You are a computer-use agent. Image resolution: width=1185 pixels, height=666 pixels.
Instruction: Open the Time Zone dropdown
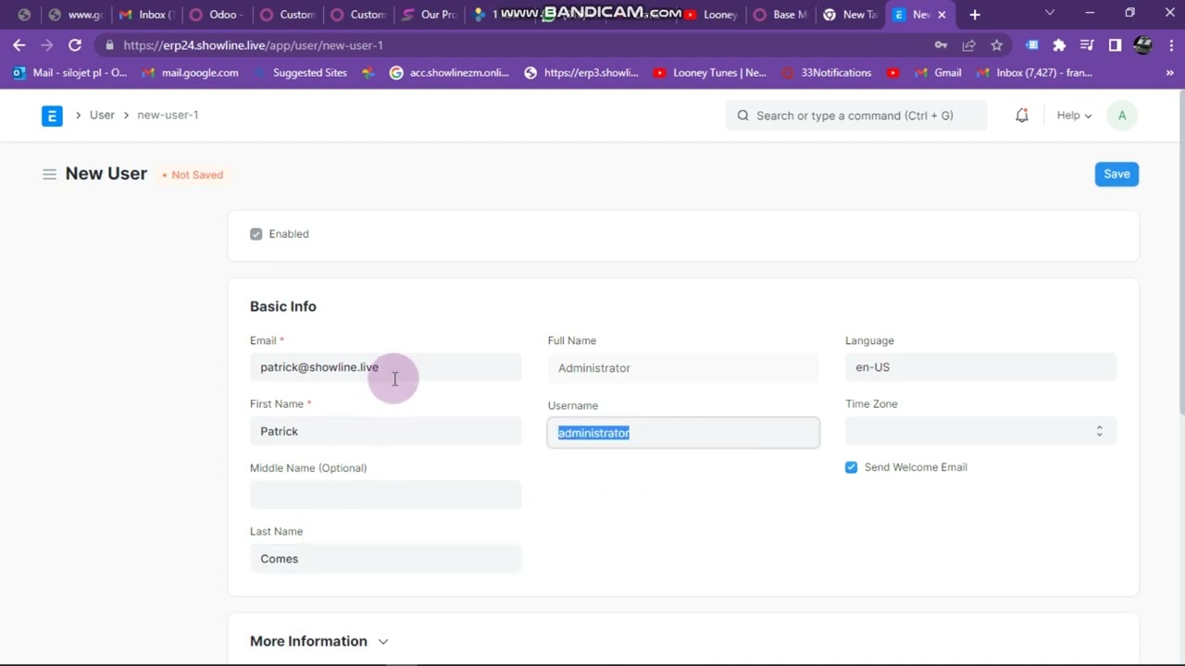[x=980, y=431]
